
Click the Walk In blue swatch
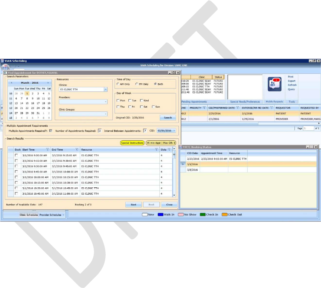pos(160,215)
